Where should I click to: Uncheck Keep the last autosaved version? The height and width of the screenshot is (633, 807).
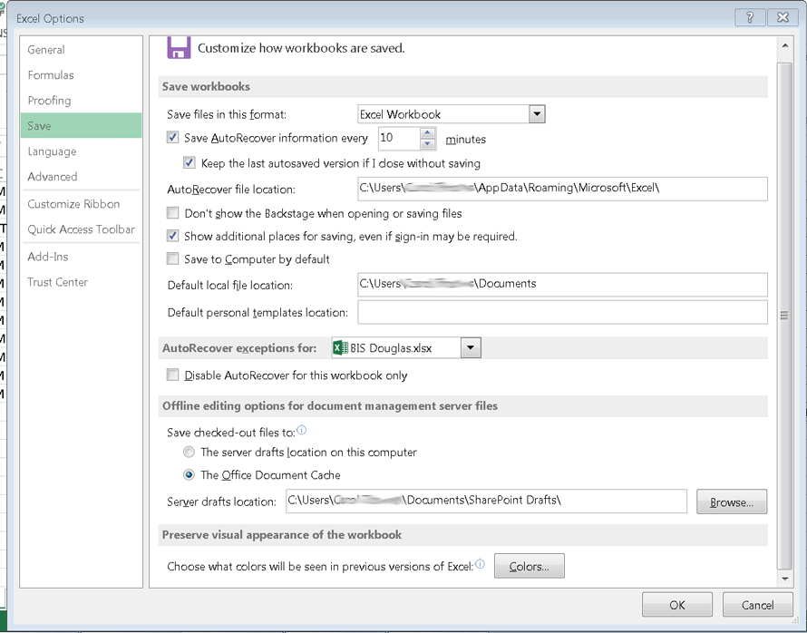pyautogui.click(x=190, y=163)
